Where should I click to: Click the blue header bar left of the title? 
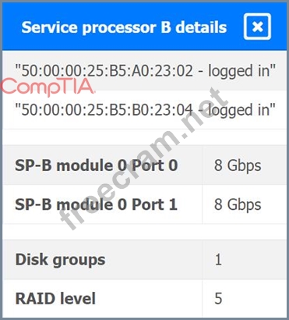pos(12,27)
